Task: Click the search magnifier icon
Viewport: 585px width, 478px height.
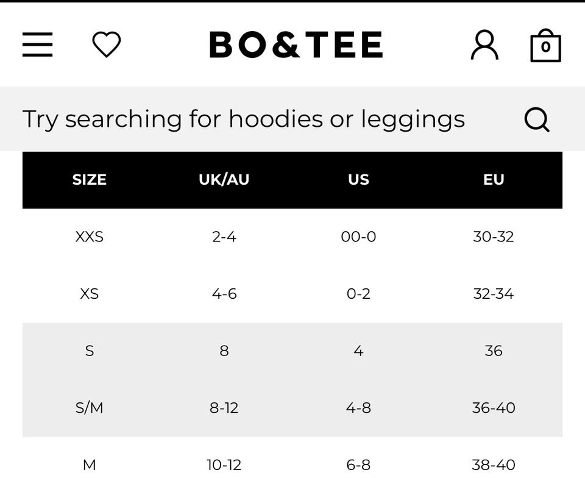Action: pos(537,120)
